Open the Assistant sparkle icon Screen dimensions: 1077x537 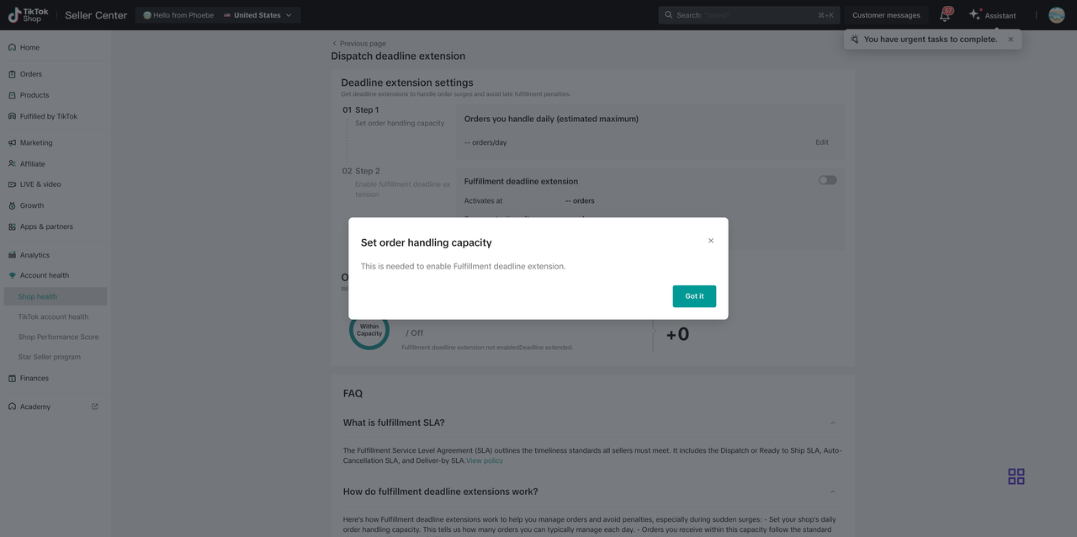point(975,15)
